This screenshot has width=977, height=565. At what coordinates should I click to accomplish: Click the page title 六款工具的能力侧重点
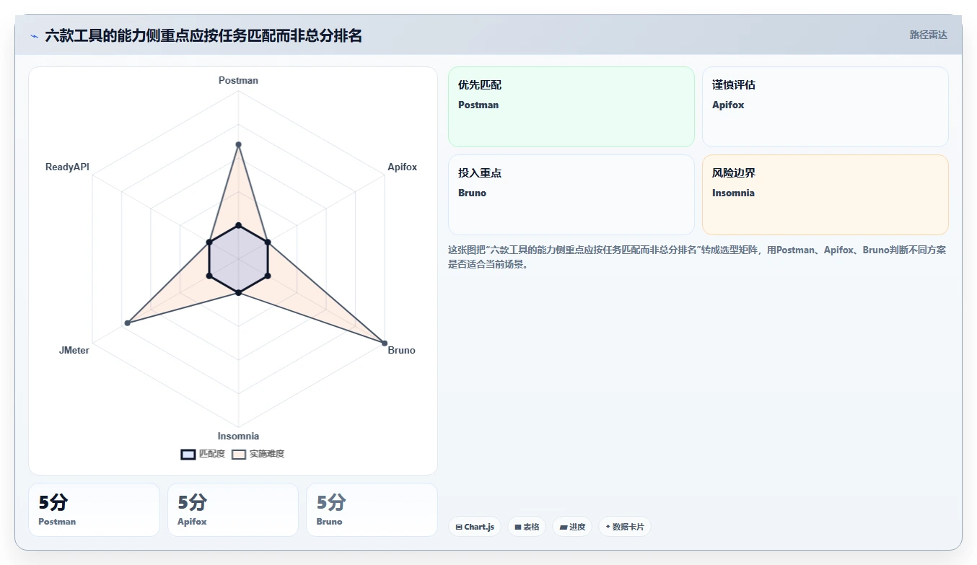(x=203, y=35)
